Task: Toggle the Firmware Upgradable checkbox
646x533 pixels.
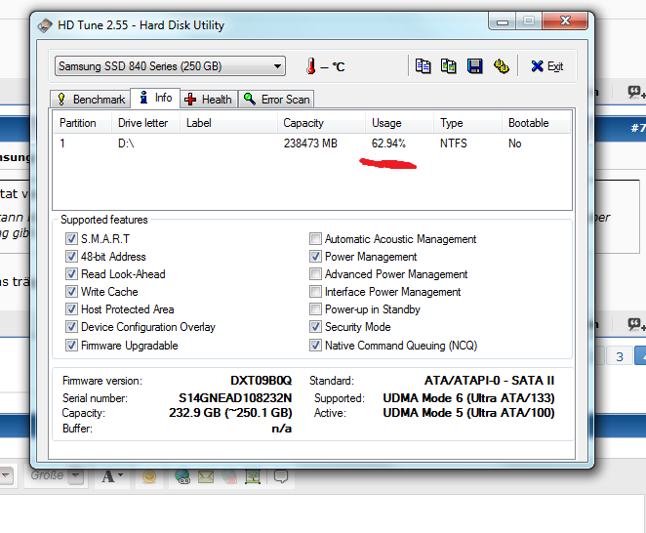Action: [x=71, y=345]
